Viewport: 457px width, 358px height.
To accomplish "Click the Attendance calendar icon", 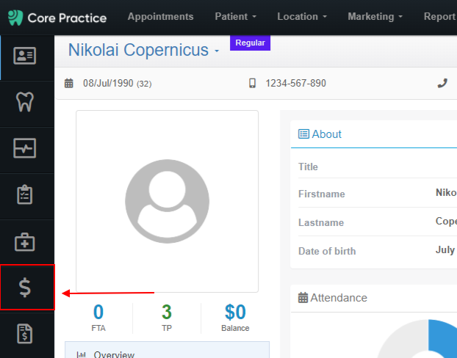I will (303, 298).
